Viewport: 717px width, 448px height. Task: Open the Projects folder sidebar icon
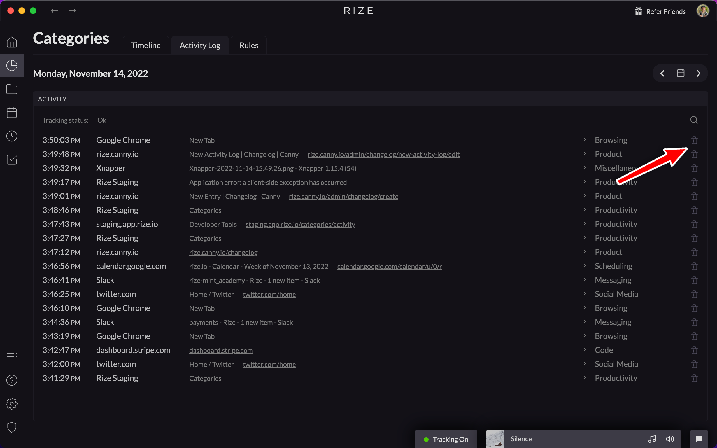pos(12,89)
